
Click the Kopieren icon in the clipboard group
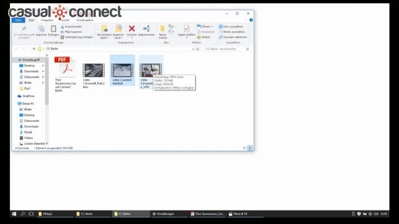pyautogui.click(x=41, y=29)
